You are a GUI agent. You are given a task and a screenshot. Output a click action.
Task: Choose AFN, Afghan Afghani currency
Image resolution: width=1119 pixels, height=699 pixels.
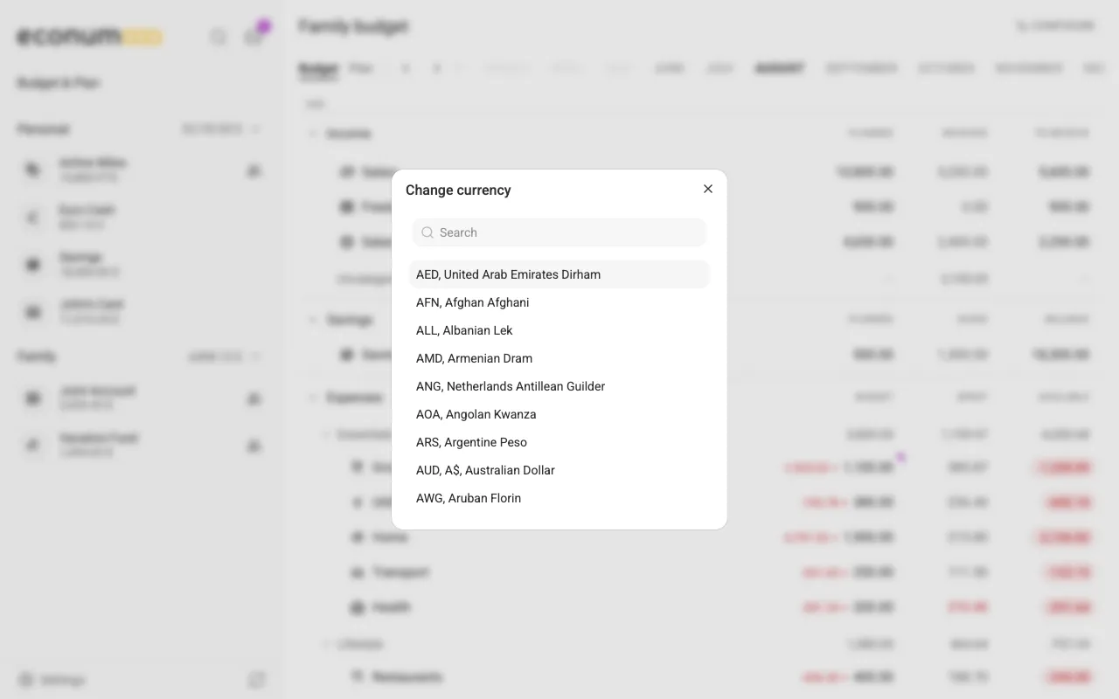559,302
